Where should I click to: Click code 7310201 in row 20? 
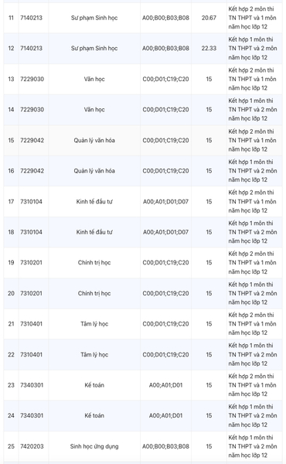pos(32,293)
